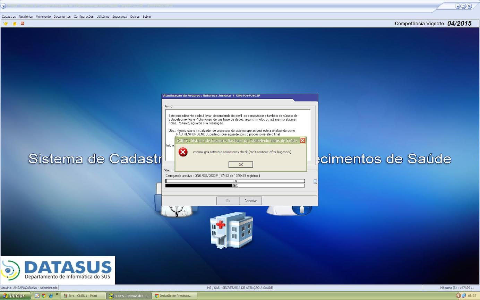Click the hospital building icon
Screen dimensions: 480x300
point(231,230)
